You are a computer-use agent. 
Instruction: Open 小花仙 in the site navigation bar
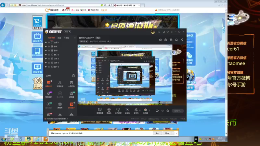point(75,10)
